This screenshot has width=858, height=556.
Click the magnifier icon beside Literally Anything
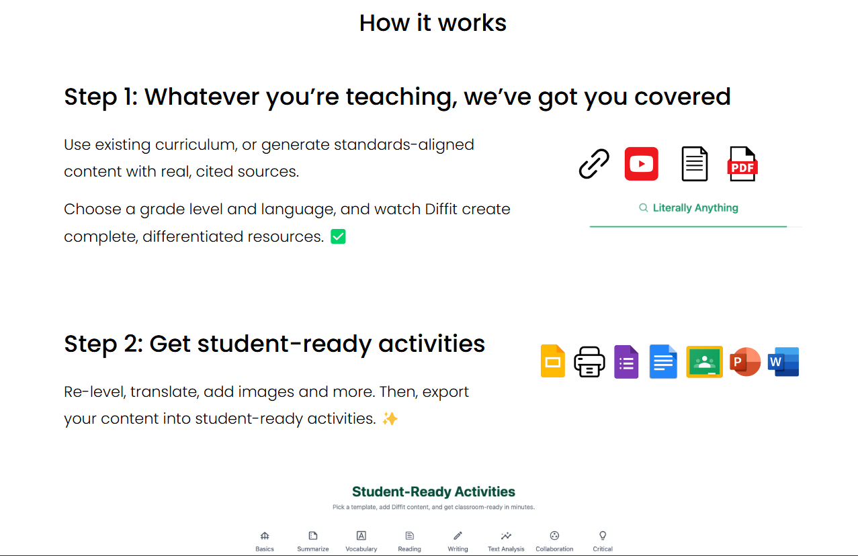(x=644, y=208)
